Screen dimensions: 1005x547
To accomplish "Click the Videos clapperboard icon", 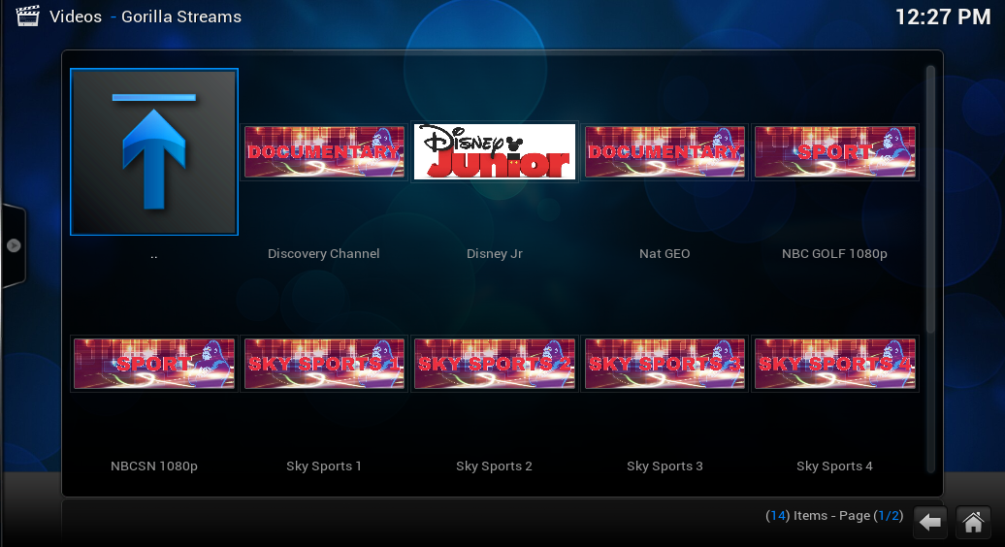I will pos(27,16).
